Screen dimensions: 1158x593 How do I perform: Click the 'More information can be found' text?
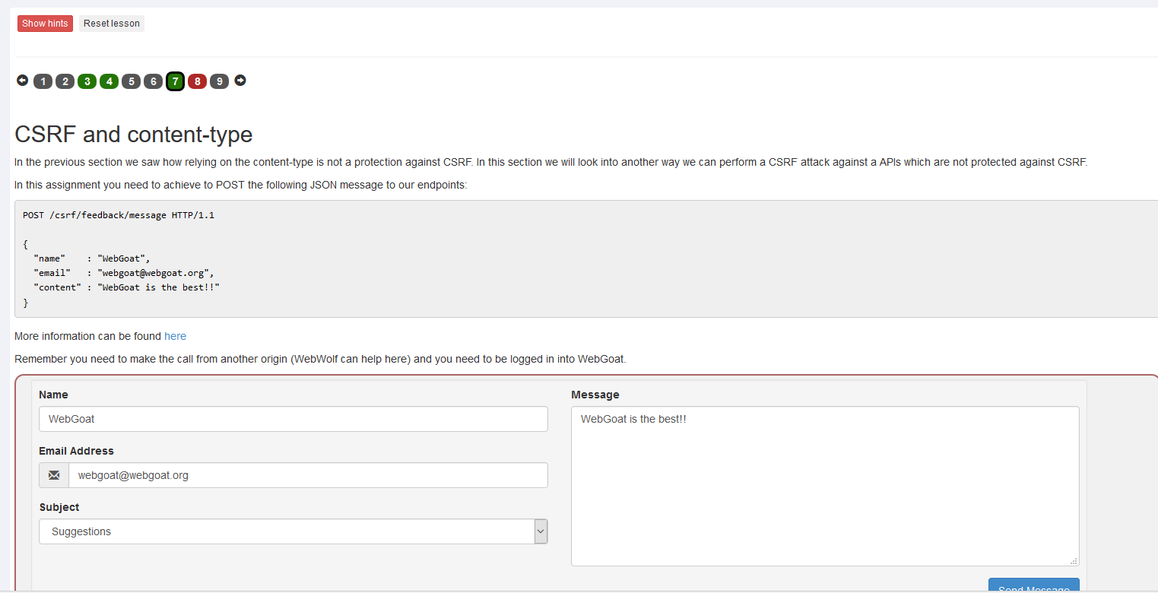click(x=87, y=336)
